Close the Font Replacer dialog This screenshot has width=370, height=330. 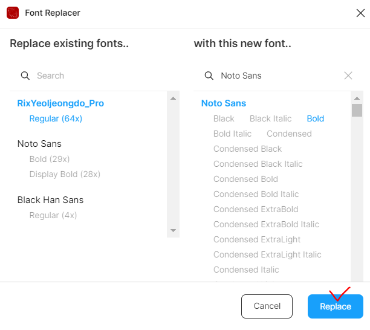click(x=360, y=13)
